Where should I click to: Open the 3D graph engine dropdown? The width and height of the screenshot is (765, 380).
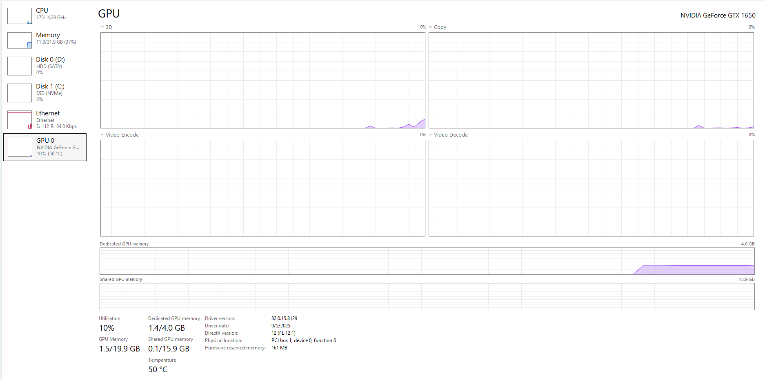pos(106,27)
